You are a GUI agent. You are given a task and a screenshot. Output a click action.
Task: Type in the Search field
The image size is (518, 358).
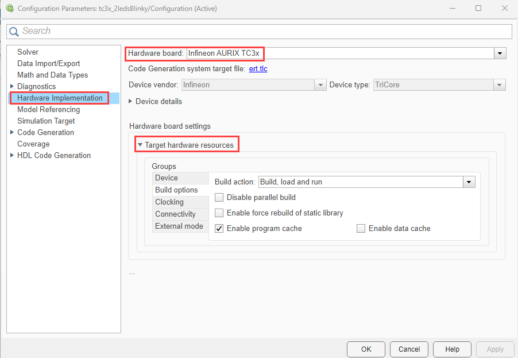tap(264, 31)
